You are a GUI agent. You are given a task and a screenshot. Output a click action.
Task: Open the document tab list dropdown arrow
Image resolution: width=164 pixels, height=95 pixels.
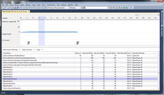point(158,12)
